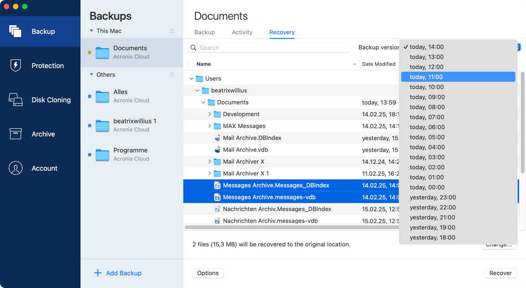Select the Messages Archive.Messages_DBIndex row

coord(291,185)
